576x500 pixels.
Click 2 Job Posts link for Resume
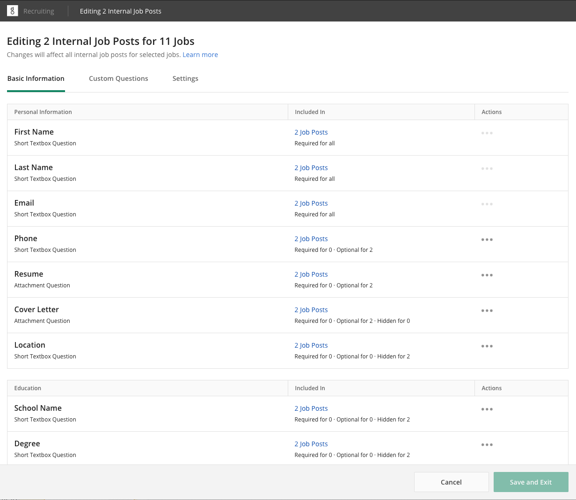pos(311,274)
